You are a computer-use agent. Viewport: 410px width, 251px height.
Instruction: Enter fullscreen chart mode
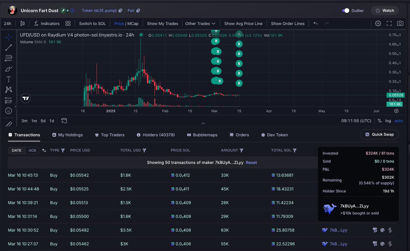pyautogui.click(x=389, y=23)
